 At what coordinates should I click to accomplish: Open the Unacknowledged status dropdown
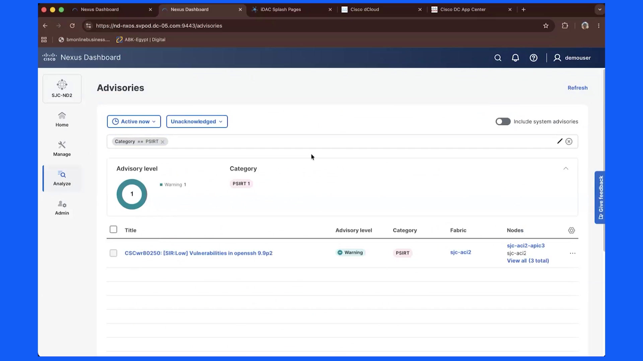pos(197,121)
